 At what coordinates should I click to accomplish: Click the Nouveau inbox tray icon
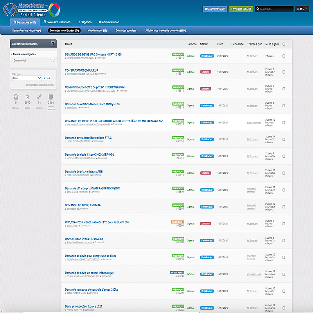16,98
